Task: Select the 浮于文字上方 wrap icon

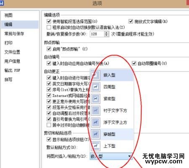Action: (96, 122)
